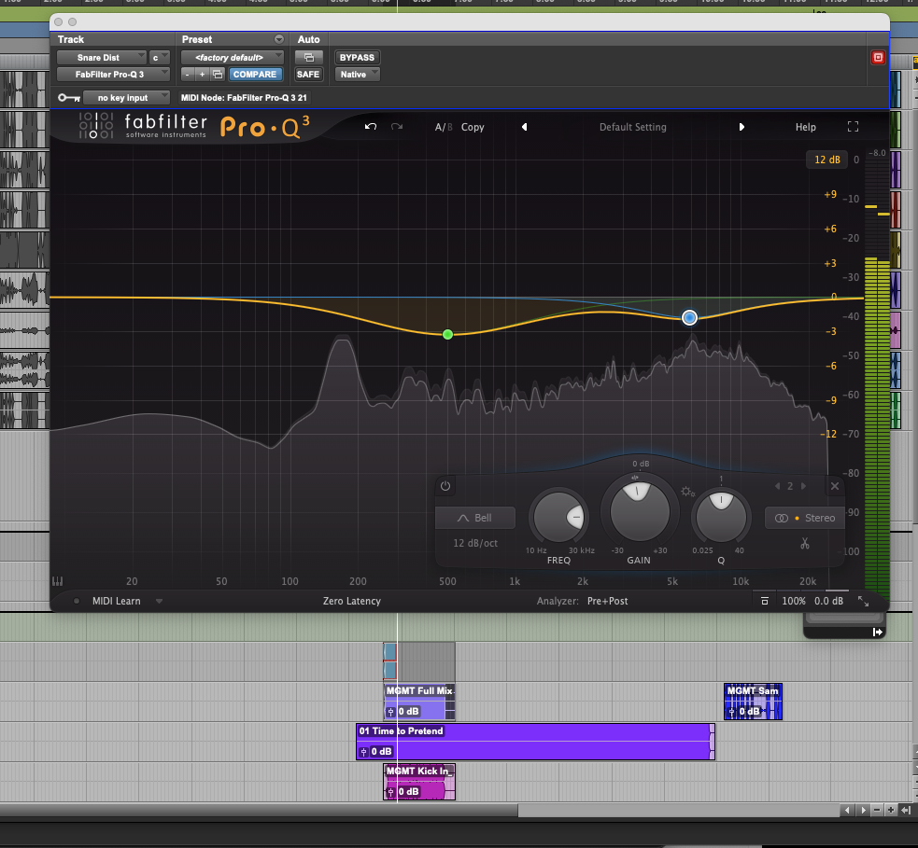Open the plug-in automation enable window
This screenshot has width=918, height=848.
click(x=308, y=57)
